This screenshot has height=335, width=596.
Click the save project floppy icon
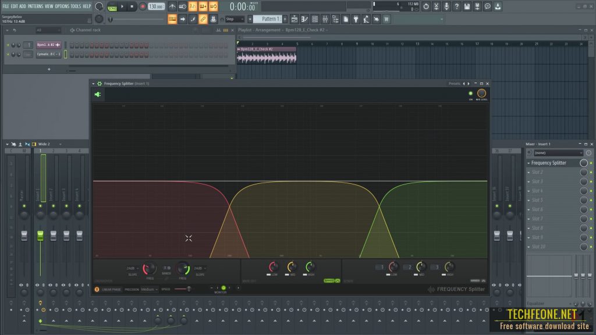coord(467,6)
